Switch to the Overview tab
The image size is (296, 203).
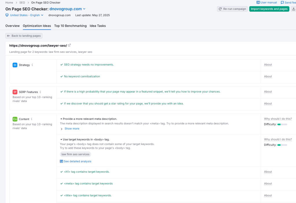pyautogui.click(x=12, y=26)
